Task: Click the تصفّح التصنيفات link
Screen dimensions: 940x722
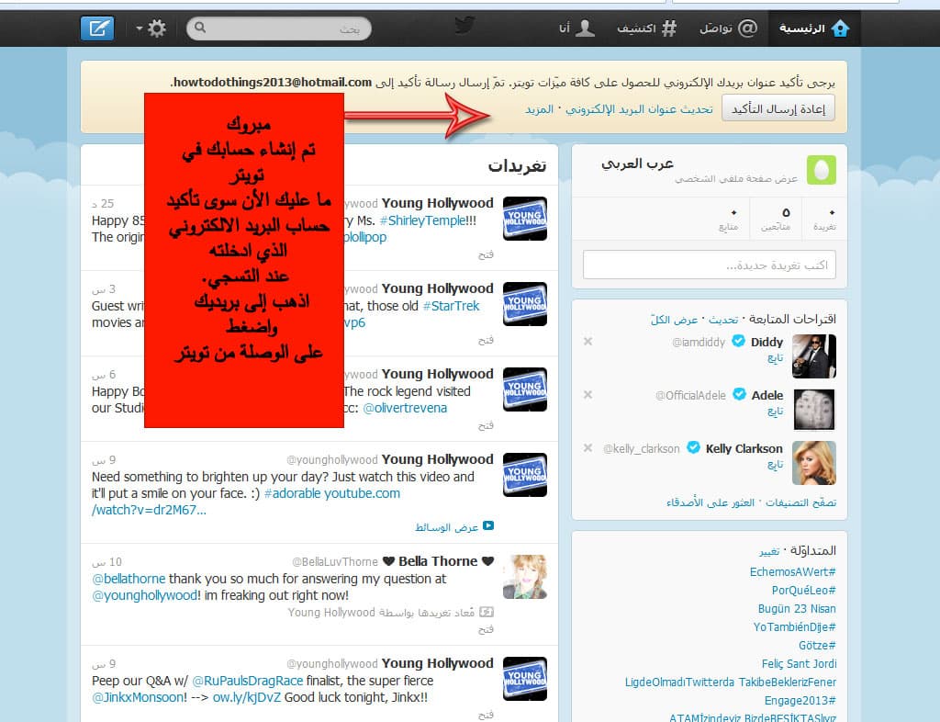Action: pyautogui.click(x=800, y=502)
